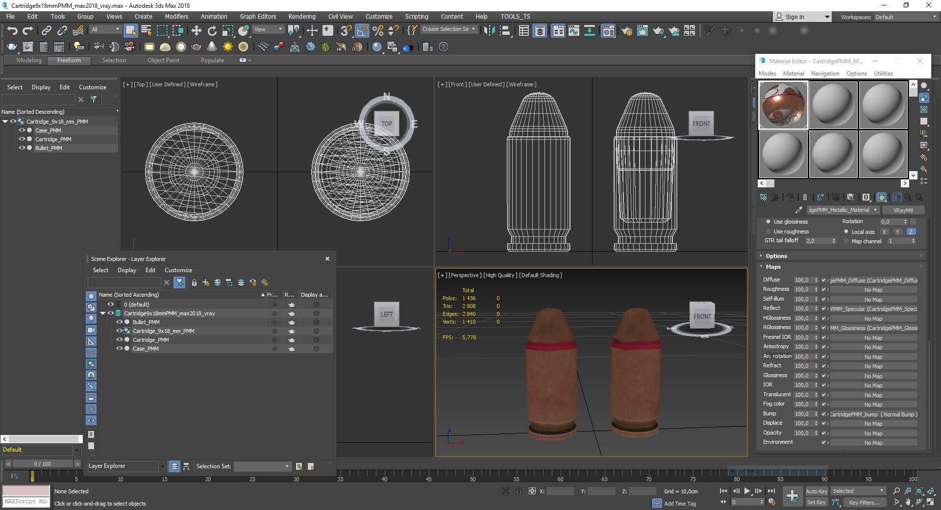Select the Rotate transform tool
This screenshot has height=510, width=941.
[x=212, y=31]
